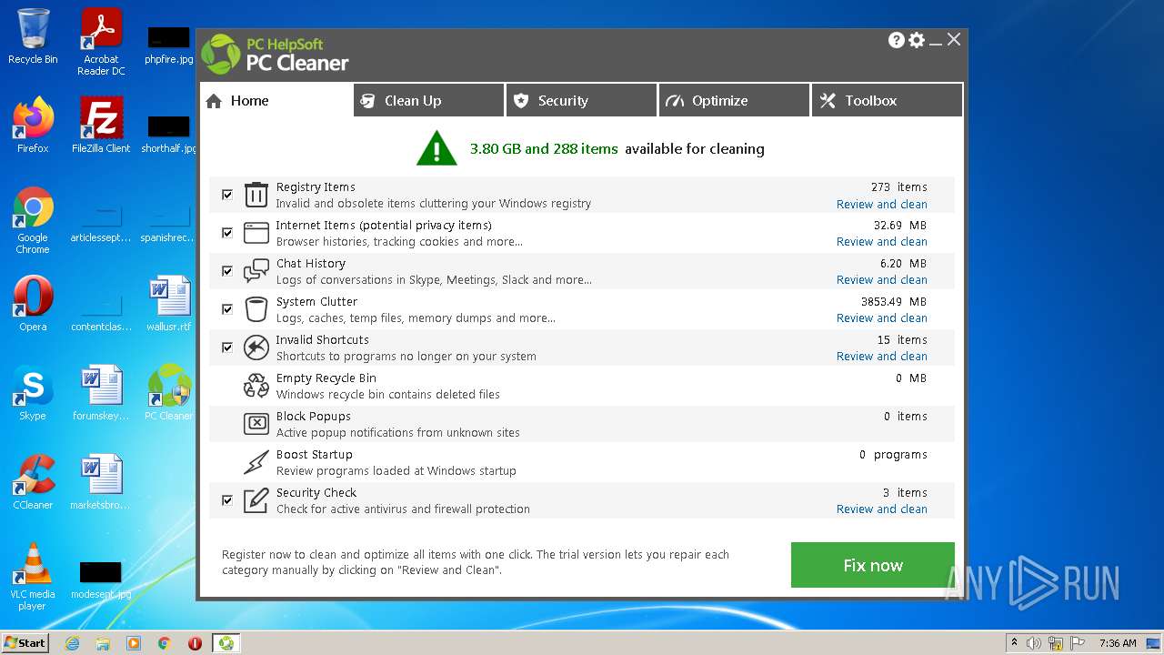Select FileZilla Client desktop shortcut
Image resolution: width=1164 pixels, height=655 pixels.
(x=101, y=126)
